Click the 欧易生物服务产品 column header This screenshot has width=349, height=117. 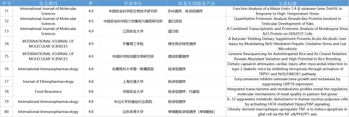pos(197,3)
